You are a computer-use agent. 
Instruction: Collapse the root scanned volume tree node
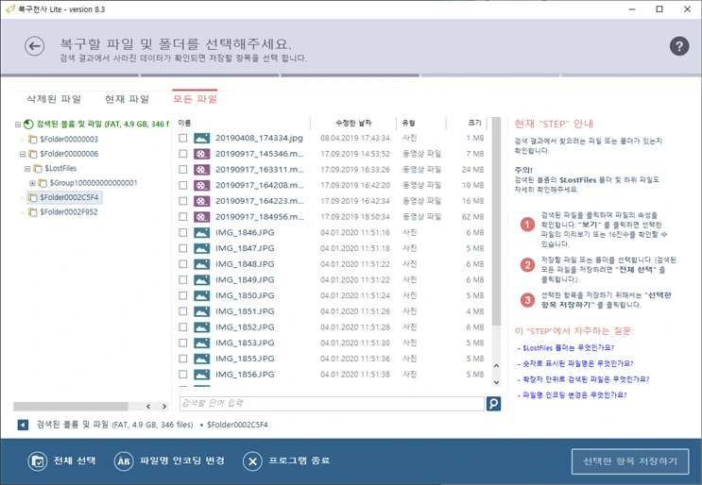tap(17, 125)
